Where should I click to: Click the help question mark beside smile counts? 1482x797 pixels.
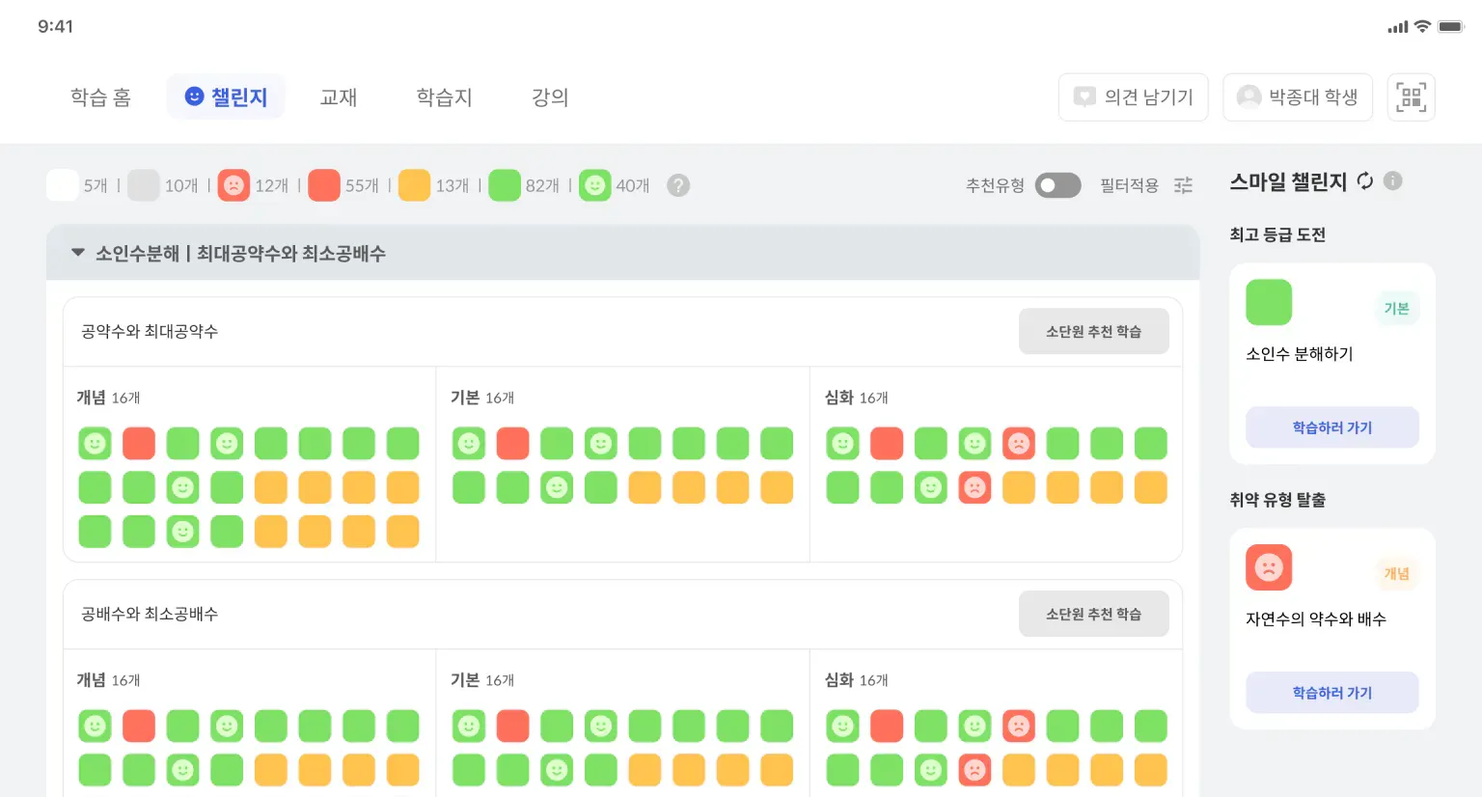coord(678,184)
